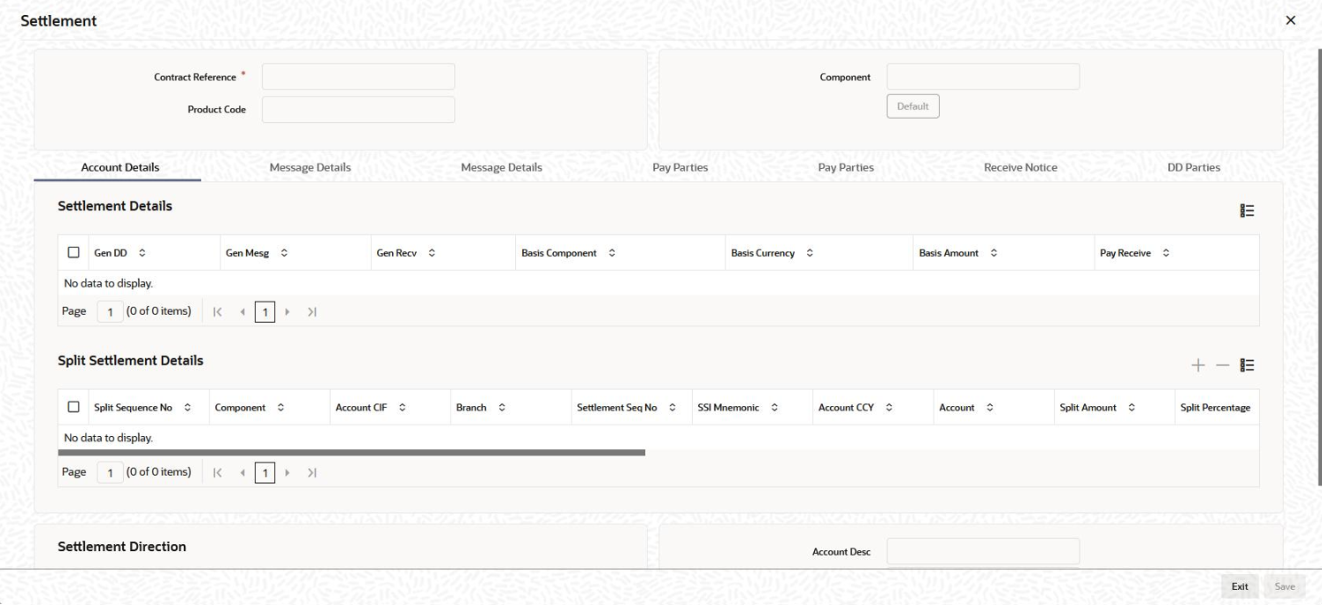The width and height of the screenshot is (1322, 605).
Task: Sort by Split Amount column
Action: [x=1132, y=408]
